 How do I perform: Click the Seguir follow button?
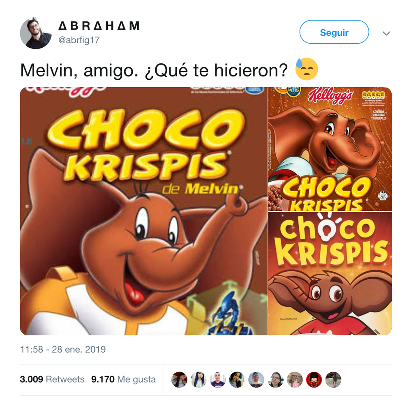point(334,32)
